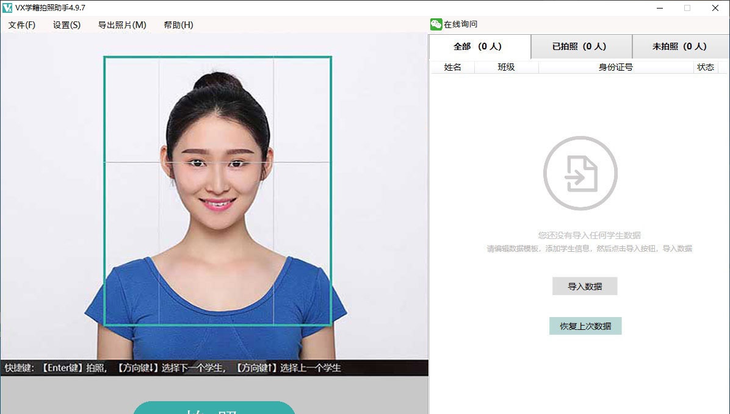This screenshot has height=414, width=730.
Task: Click the 导入数据 button
Action: [585, 286]
